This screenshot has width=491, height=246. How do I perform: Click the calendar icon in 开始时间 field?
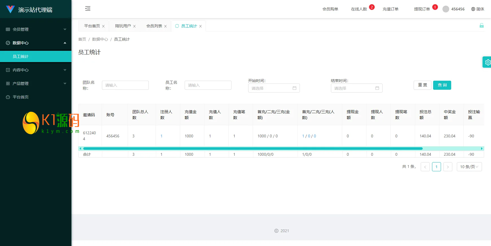point(294,88)
